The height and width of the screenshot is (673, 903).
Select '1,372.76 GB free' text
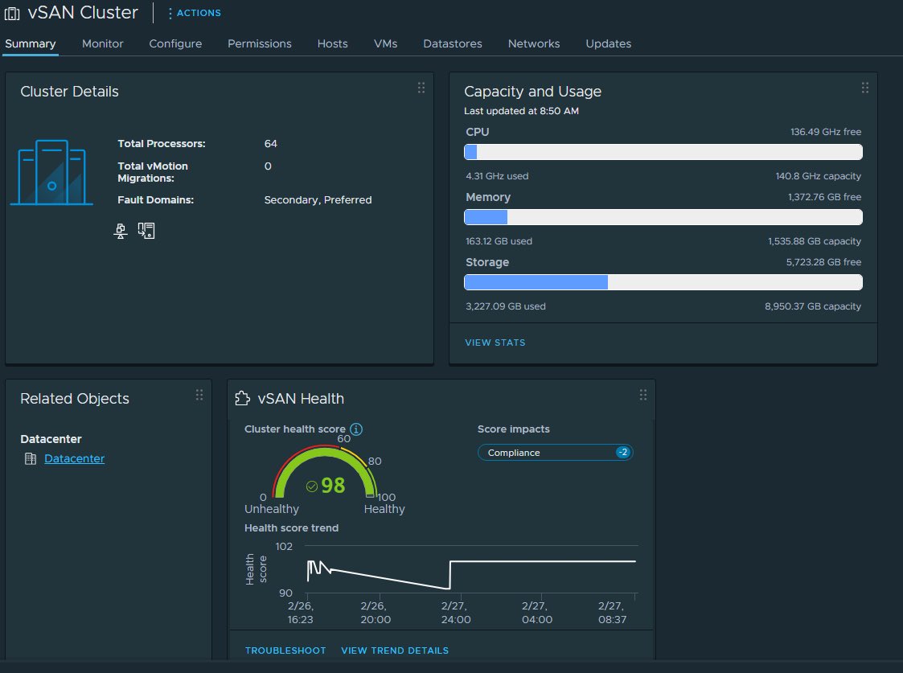click(x=825, y=197)
